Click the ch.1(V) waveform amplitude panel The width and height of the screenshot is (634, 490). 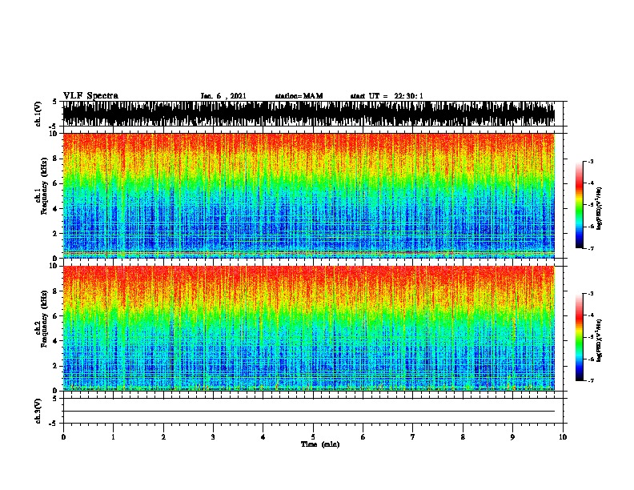tap(309, 114)
